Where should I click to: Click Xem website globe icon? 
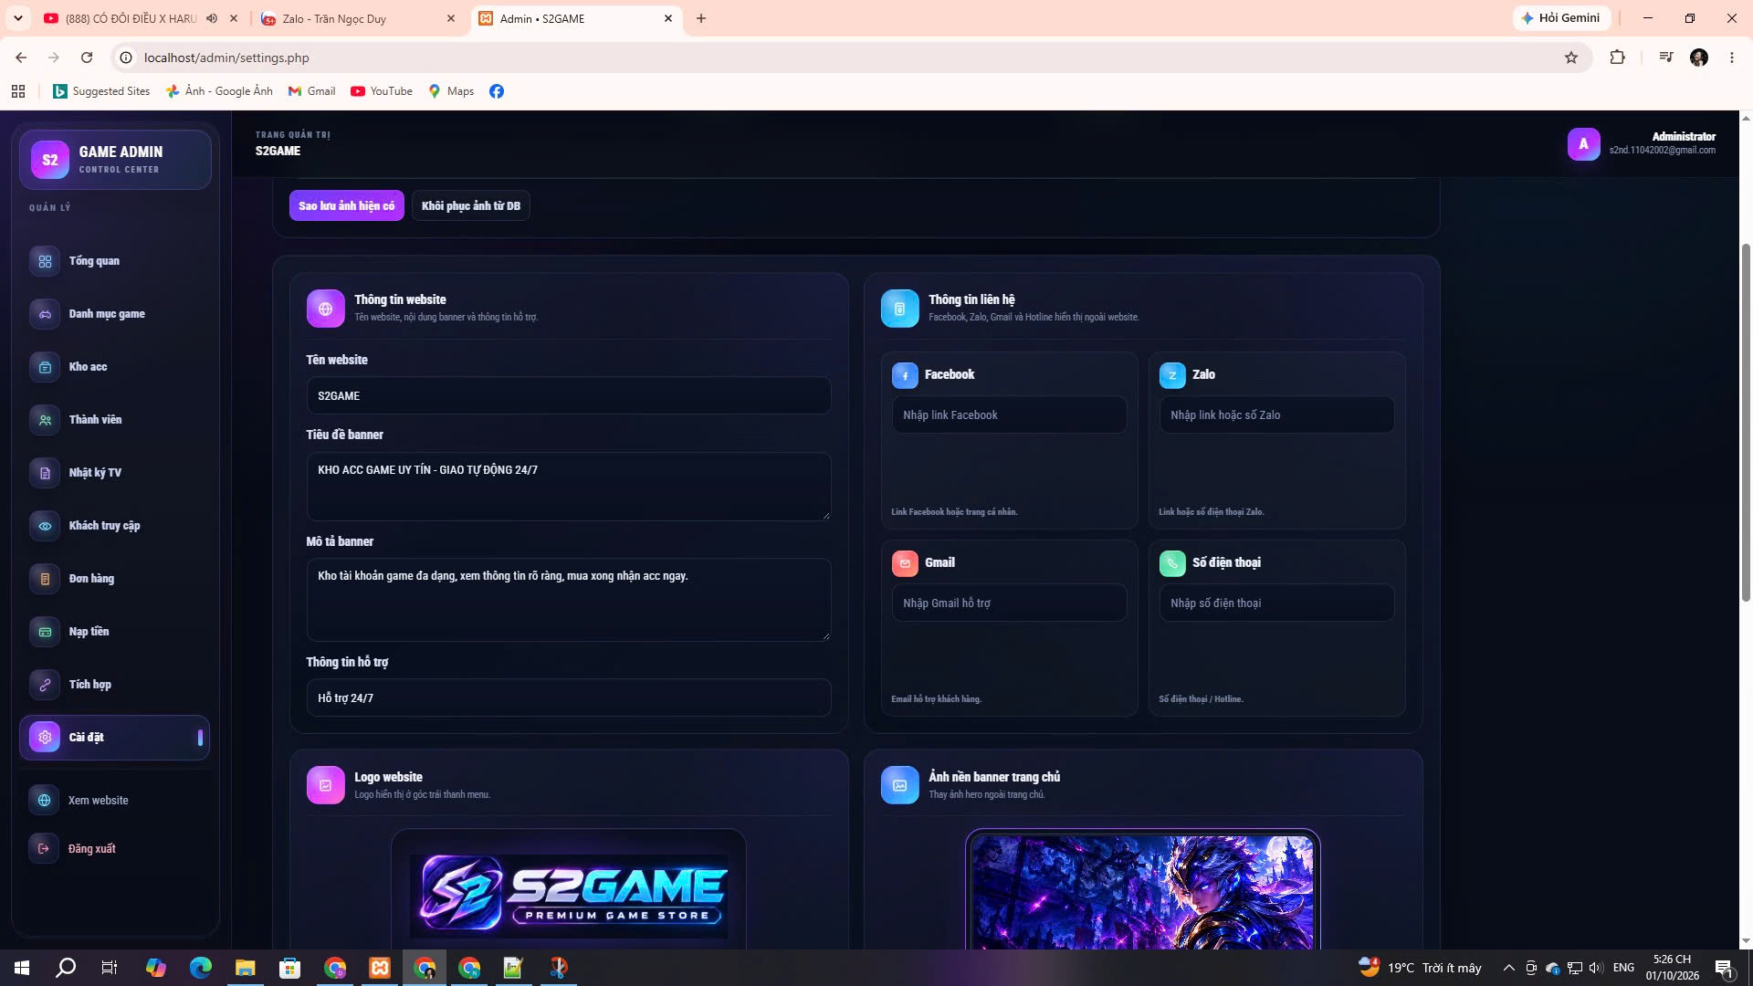click(44, 801)
